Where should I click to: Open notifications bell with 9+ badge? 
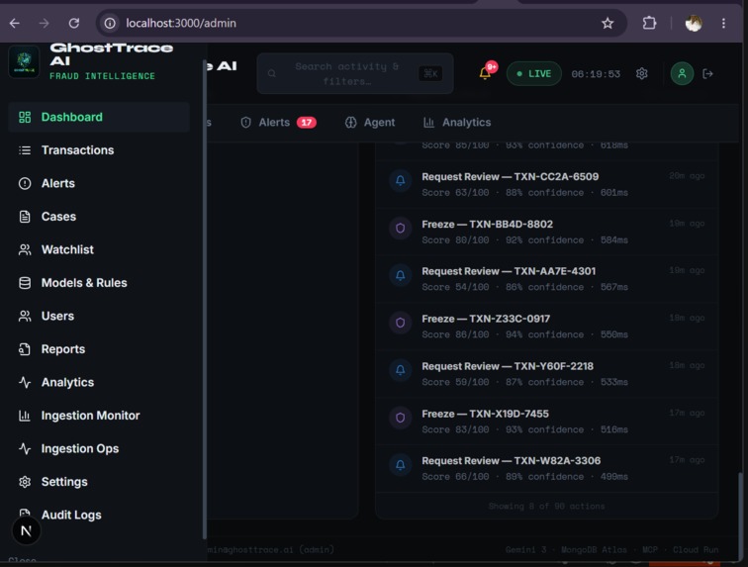click(486, 73)
